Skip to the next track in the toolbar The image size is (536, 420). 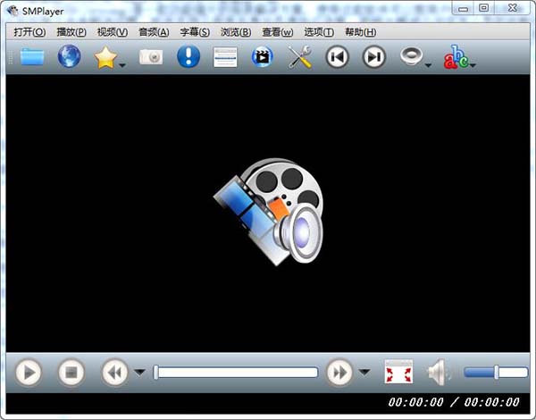[x=373, y=57]
